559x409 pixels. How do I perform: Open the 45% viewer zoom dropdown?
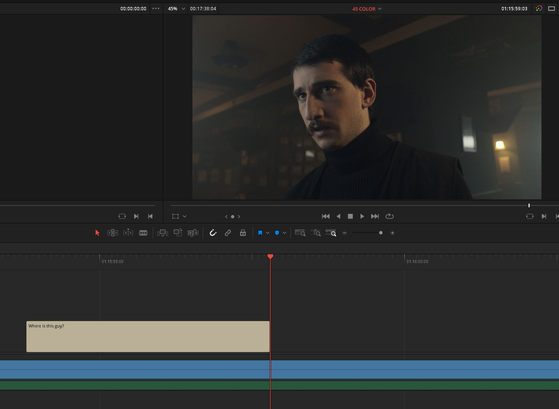pyautogui.click(x=176, y=8)
